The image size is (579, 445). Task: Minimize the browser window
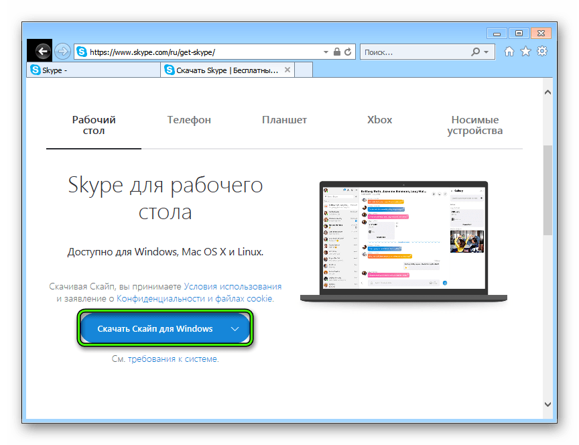tap(497, 34)
